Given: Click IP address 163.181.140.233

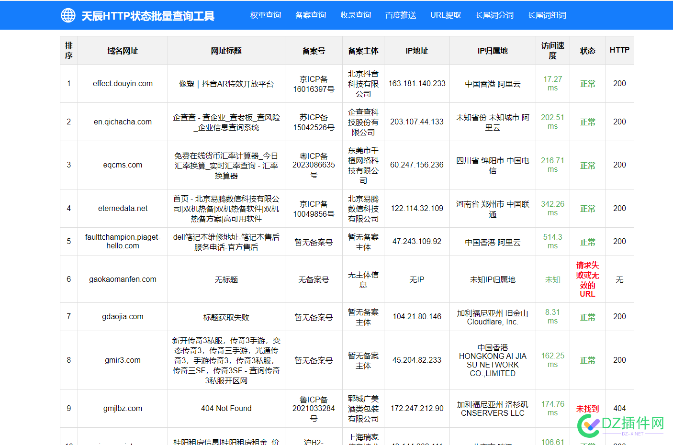Looking at the screenshot, I should click(x=417, y=83).
